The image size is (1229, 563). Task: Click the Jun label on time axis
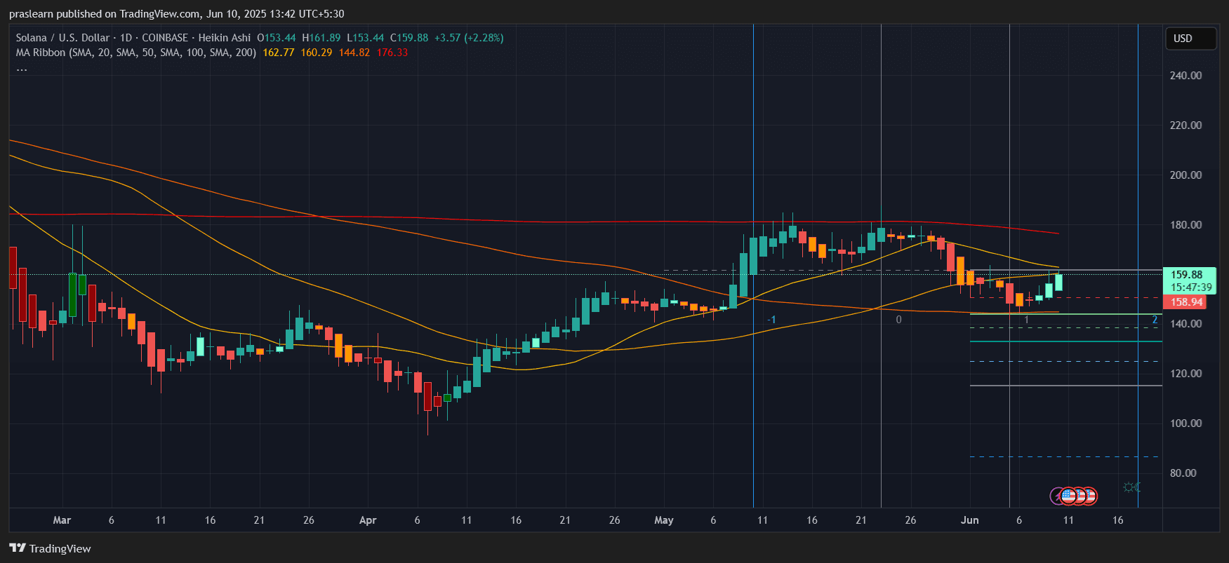click(x=969, y=520)
